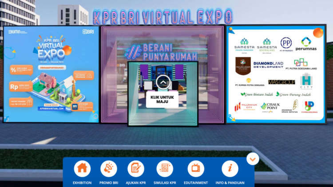This screenshot has height=187, width=333.
Task: Click the Diamondland Development logo
Action: click(x=268, y=65)
